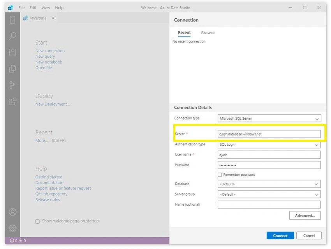The height and width of the screenshot is (249, 331).
Task: Open the Manage gear icon
Action: pos(12,228)
